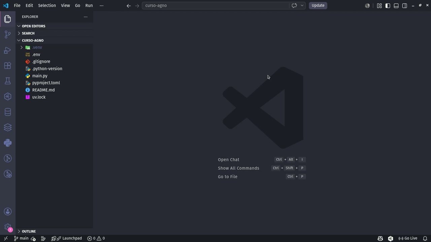This screenshot has height=242, width=431.
Task: Expand the OUTLINE section
Action: click(54, 231)
